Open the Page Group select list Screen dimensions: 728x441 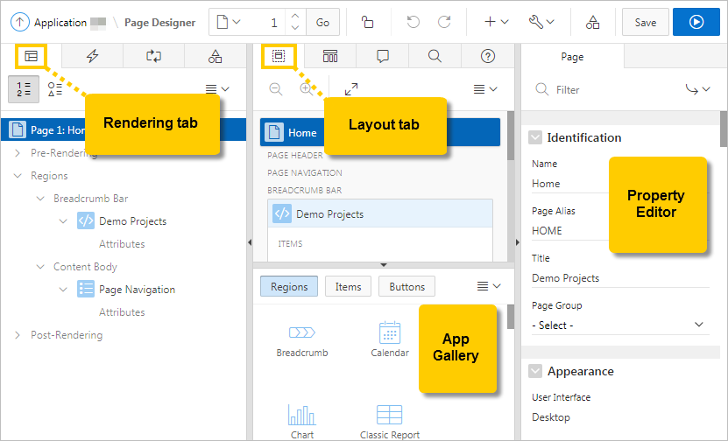coord(621,325)
